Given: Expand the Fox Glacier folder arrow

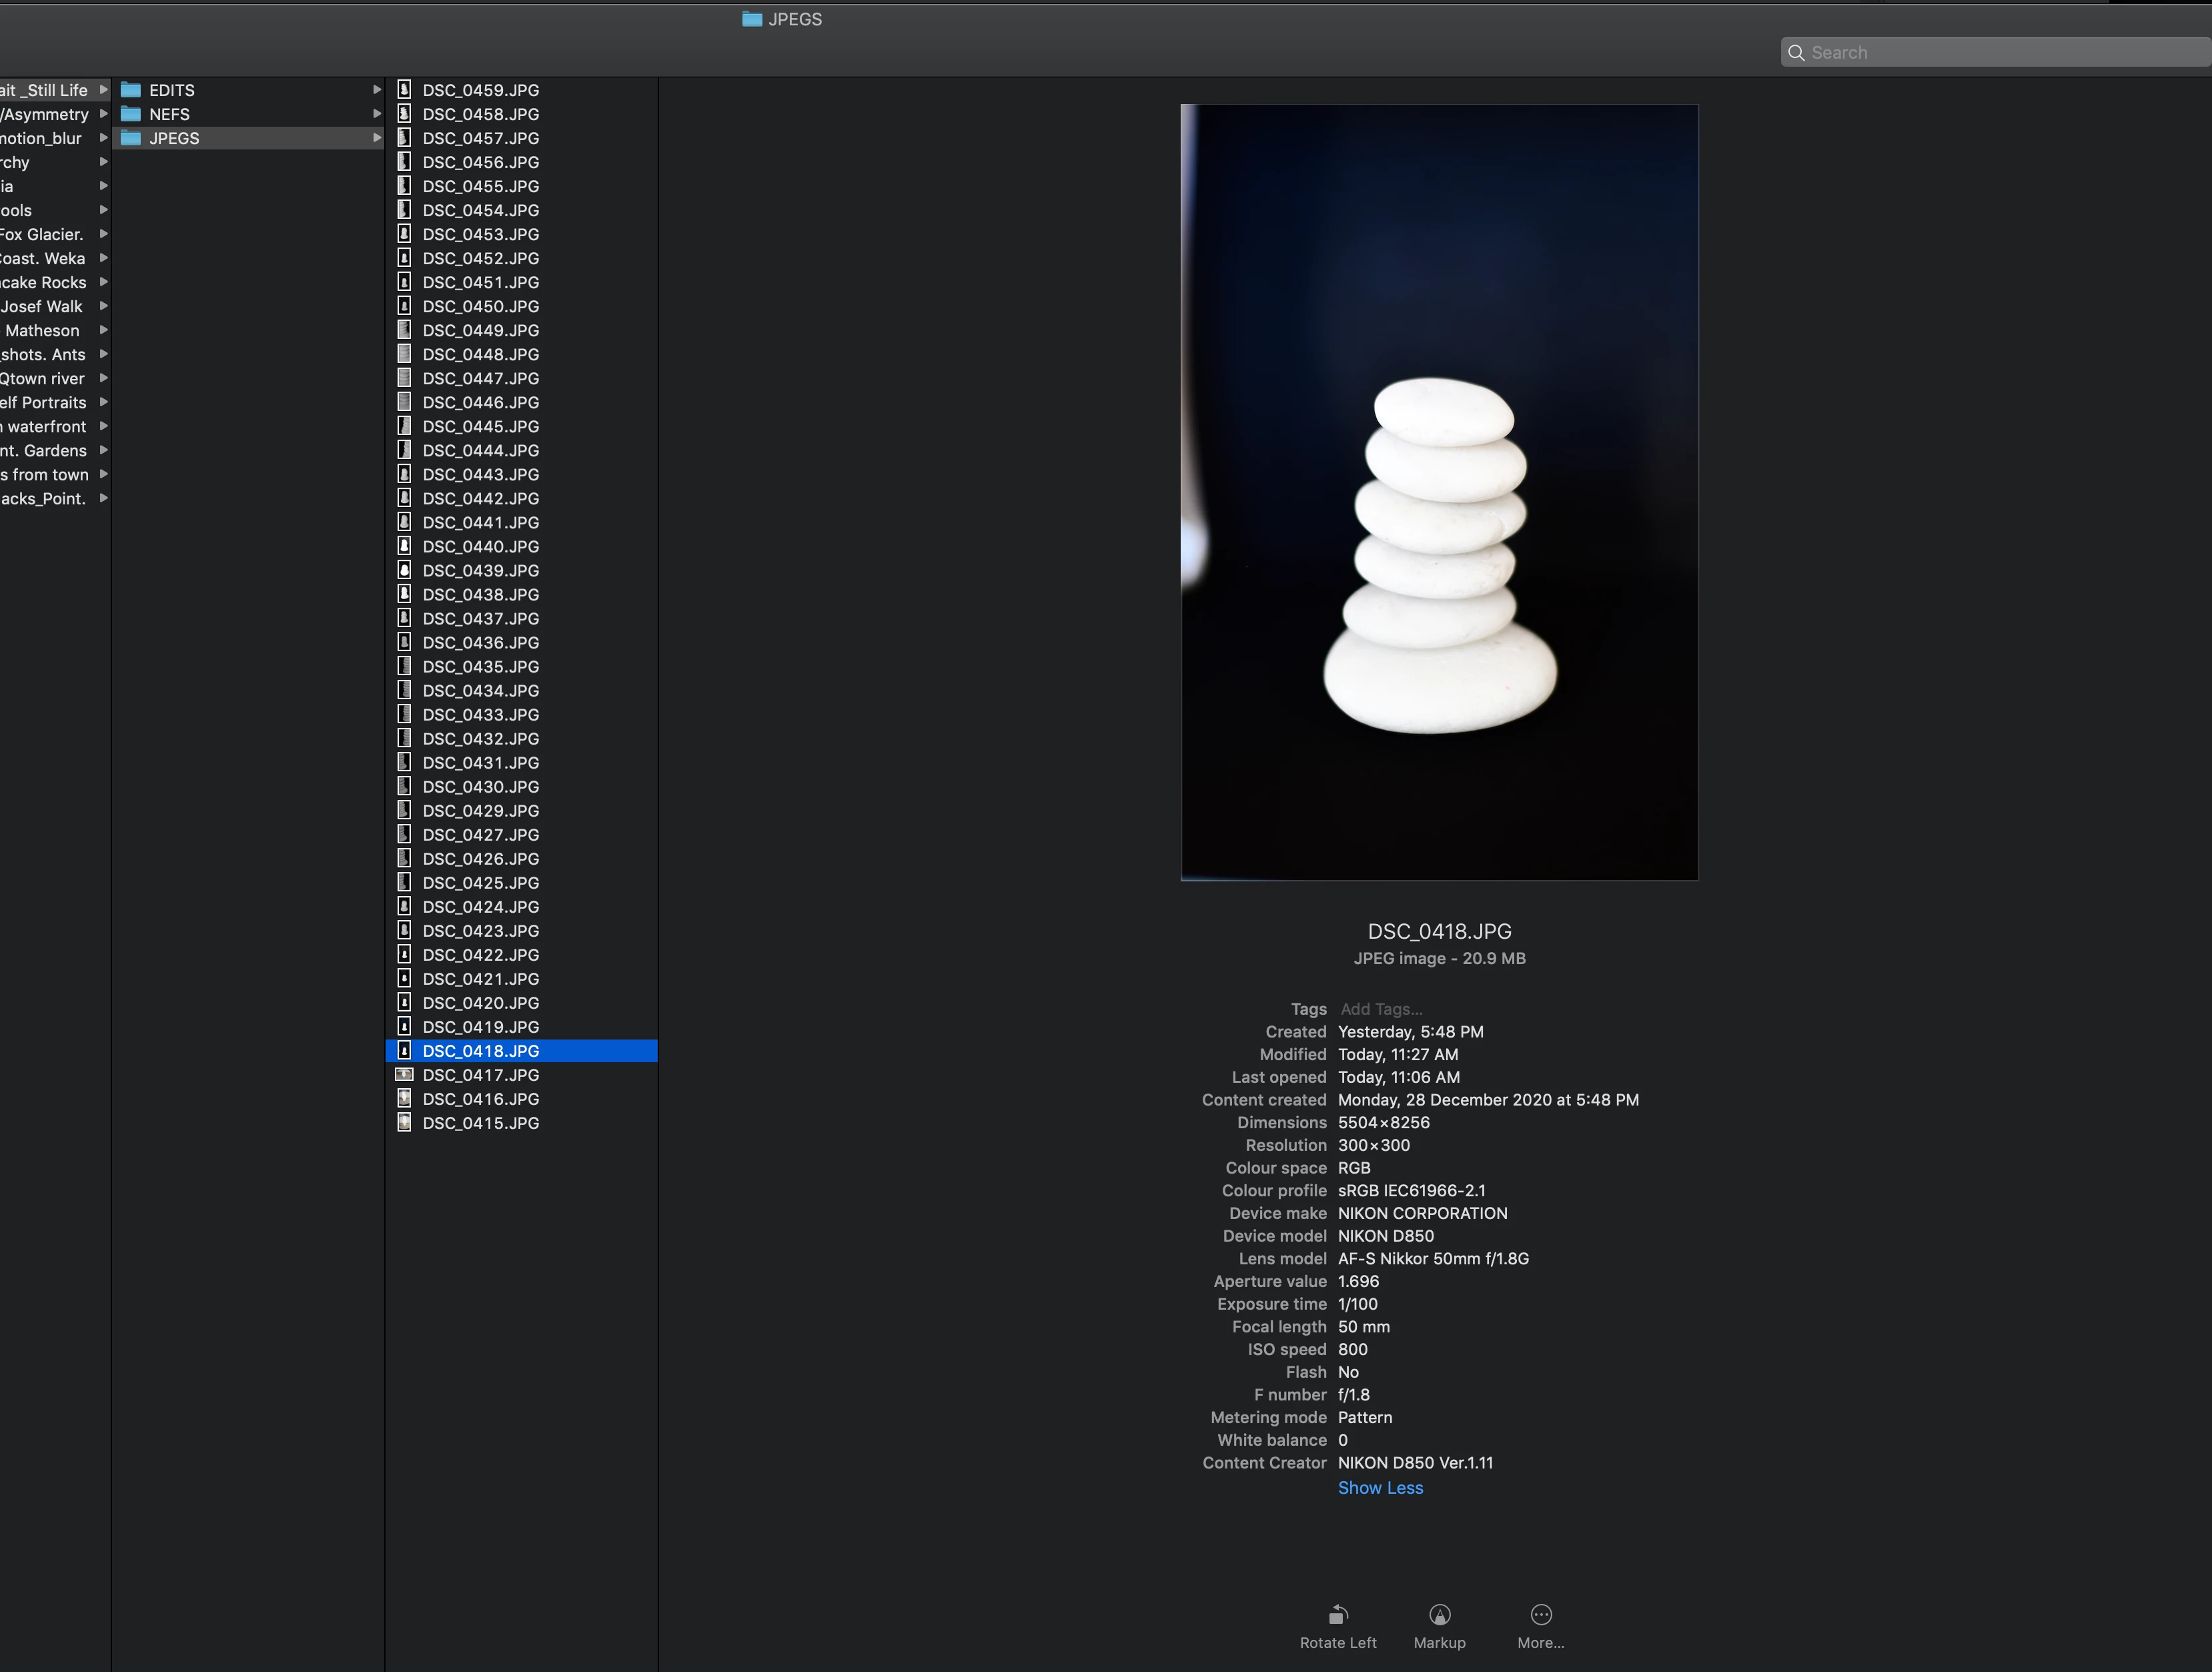Looking at the screenshot, I should tap(103, 234).
